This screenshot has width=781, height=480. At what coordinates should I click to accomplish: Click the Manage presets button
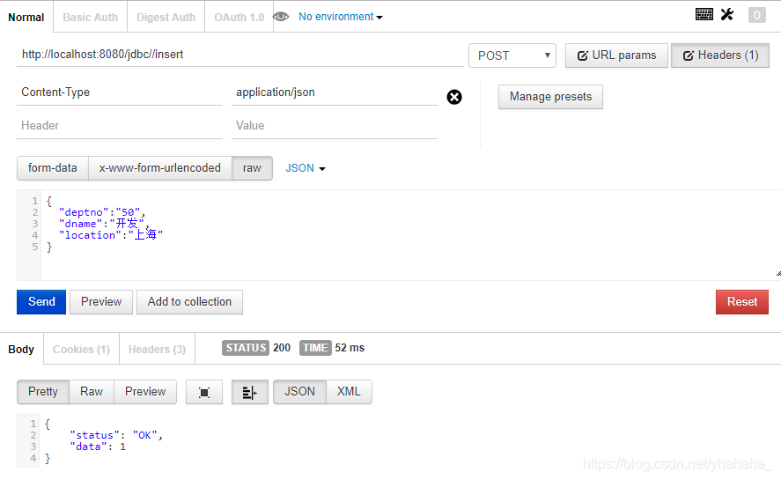(x=550, y=97)
